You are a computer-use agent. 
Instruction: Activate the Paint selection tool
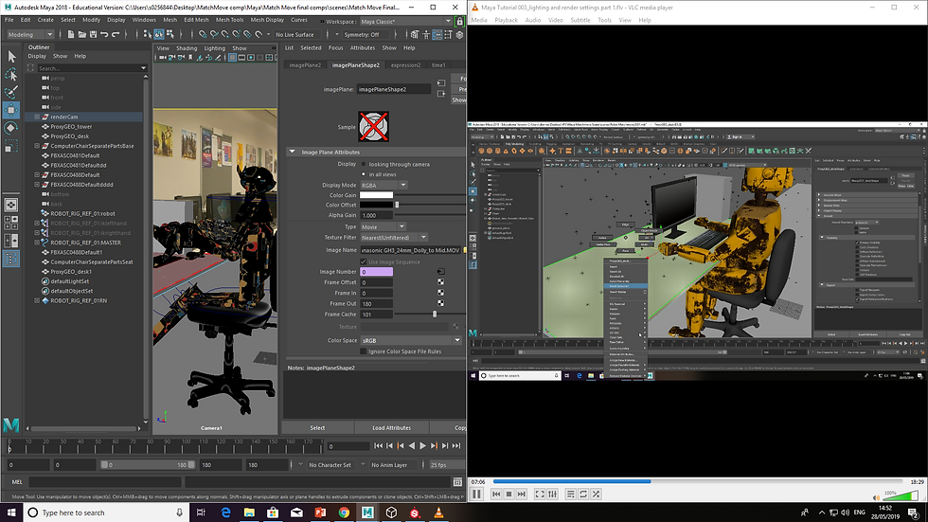11,92
